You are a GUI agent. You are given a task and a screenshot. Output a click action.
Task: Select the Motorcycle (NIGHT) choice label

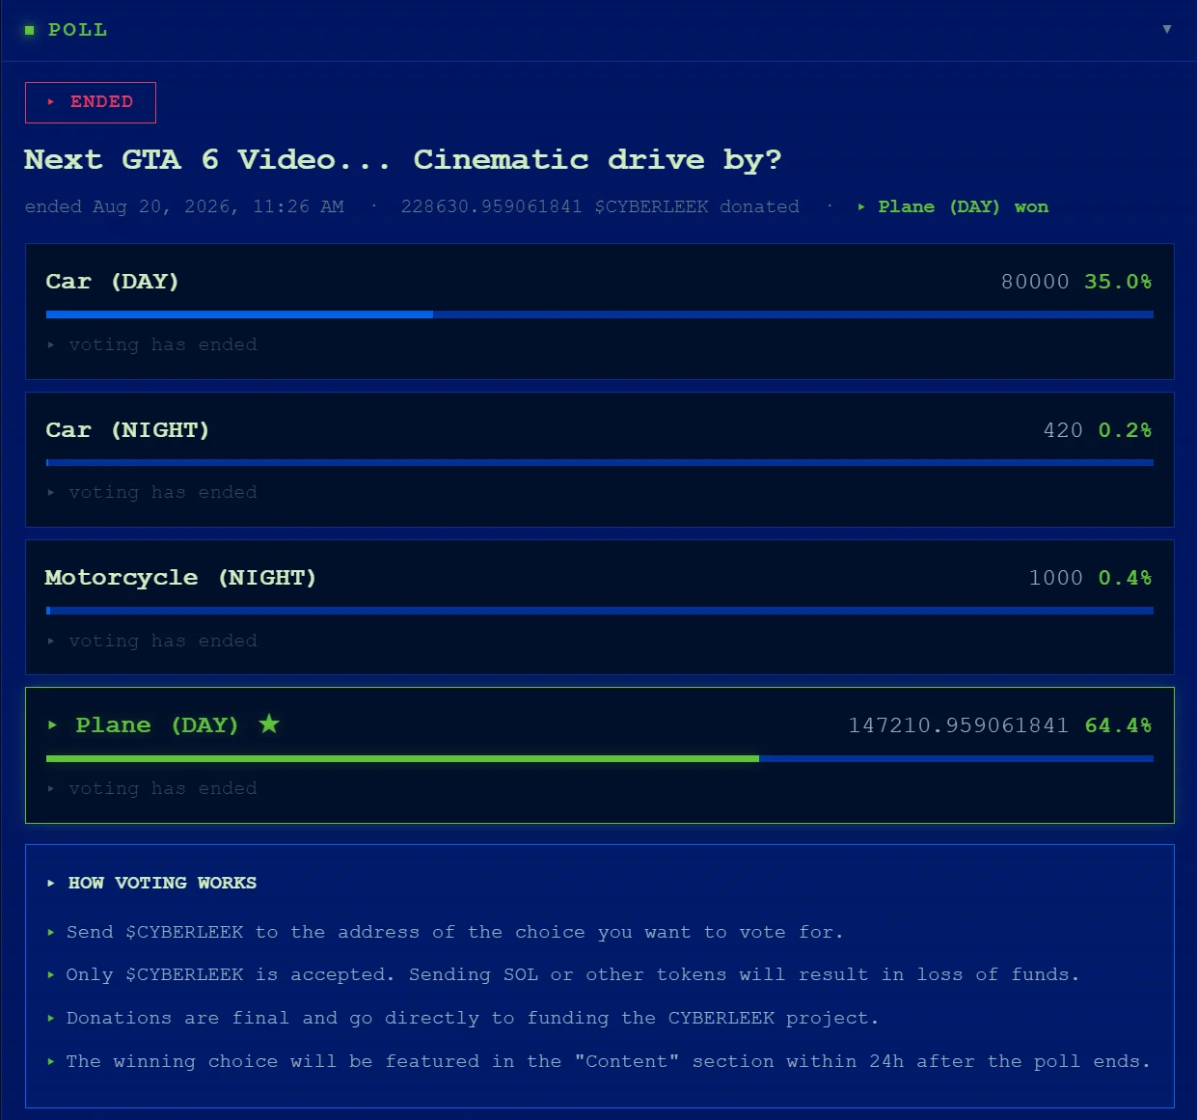click(x=180, y=578)
